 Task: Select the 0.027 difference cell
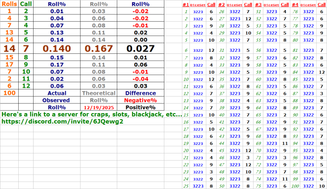coord(140,48)
